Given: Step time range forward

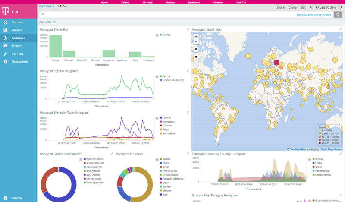Looking at the screenshot, I should tap(341, 7).
